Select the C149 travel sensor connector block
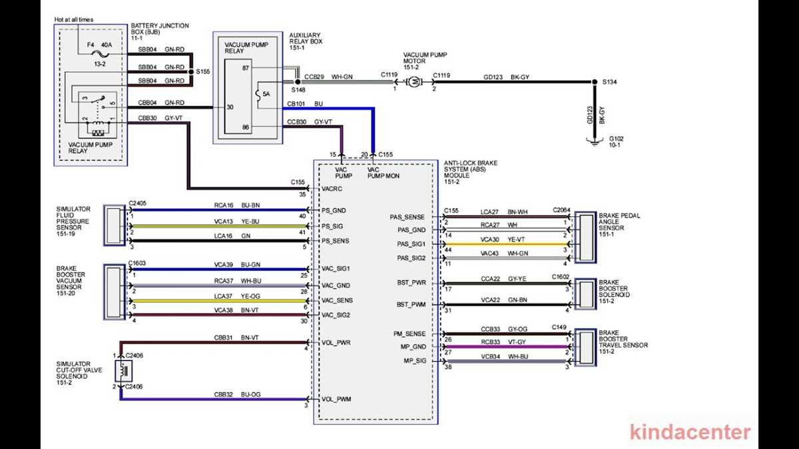The width and height of the screenshot is (799, 449). point(586,347)
